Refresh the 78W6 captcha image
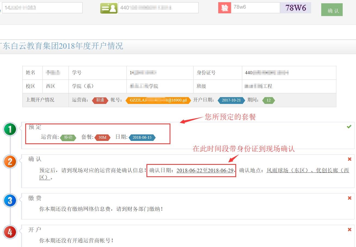The image size is (356, 247). [295, 8]
